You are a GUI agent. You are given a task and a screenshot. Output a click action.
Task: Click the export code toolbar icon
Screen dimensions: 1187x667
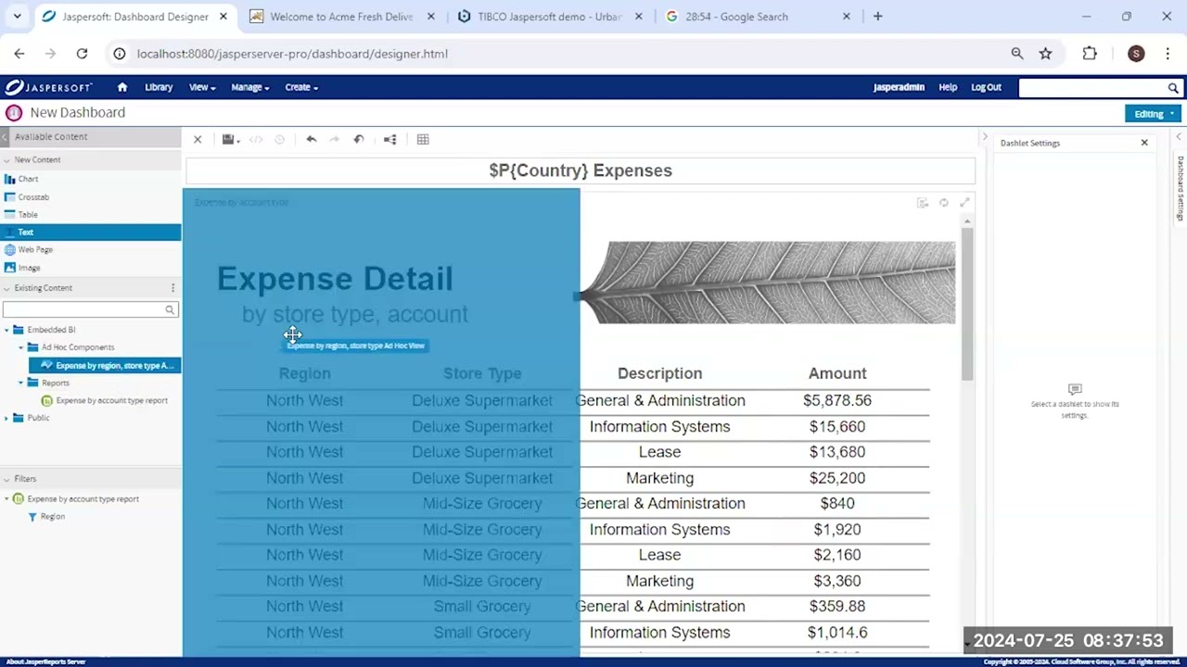pyautogui.click(x=256, y=139)
